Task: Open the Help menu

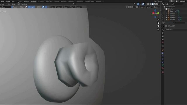Action: coord(13,1)
